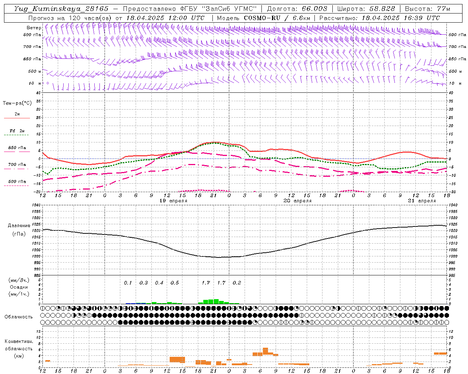Click the 19 апреля date label
The height and width of the screenshot is (374, 468).
pos(173,201)
